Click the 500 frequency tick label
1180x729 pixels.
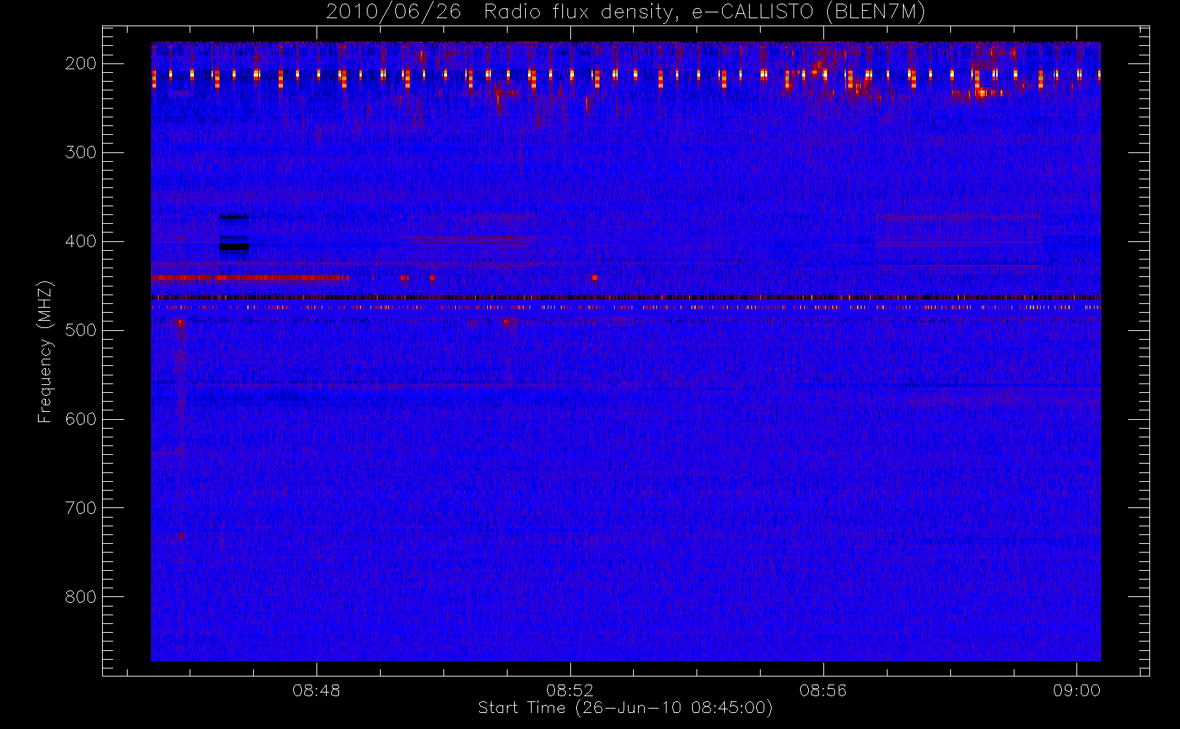[81, 330]
